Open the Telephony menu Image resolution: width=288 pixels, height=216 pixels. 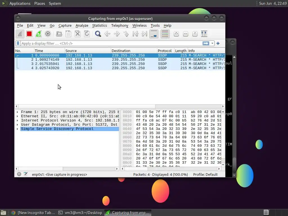[120, 26]
